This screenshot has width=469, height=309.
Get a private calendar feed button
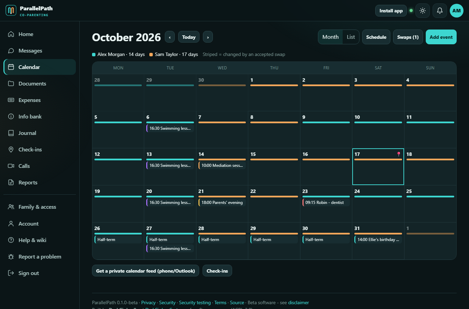tap(146, 271)
